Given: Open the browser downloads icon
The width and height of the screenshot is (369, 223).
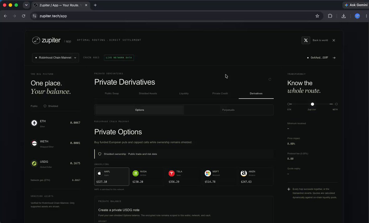Looking at the screenshot, I should pos(344,16).
